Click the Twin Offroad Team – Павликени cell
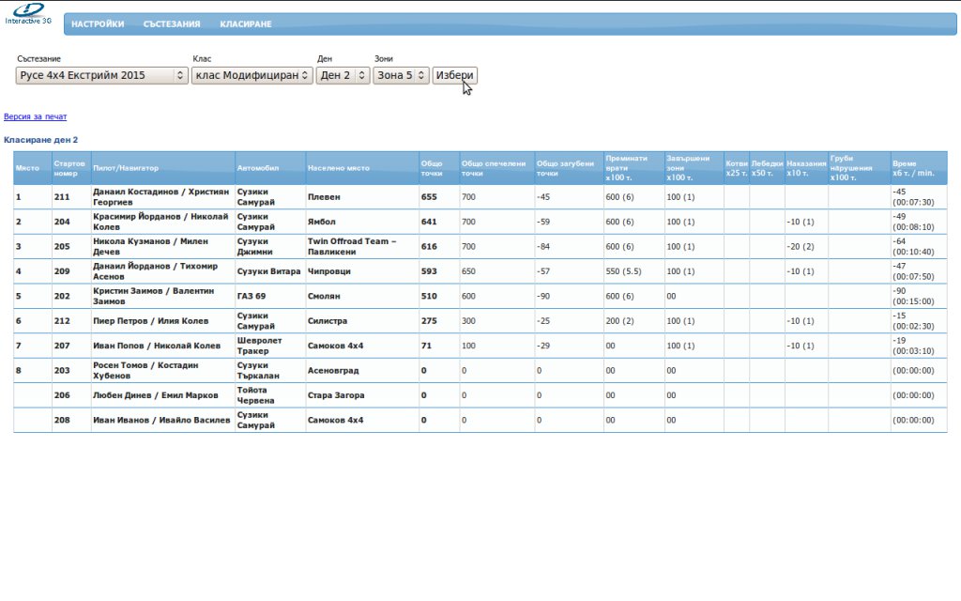Image resolution: width=961 pixels, height=601 pixels. [x=352, y=246]
